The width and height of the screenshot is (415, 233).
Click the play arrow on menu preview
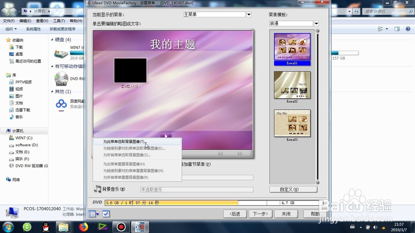point(166,136)
